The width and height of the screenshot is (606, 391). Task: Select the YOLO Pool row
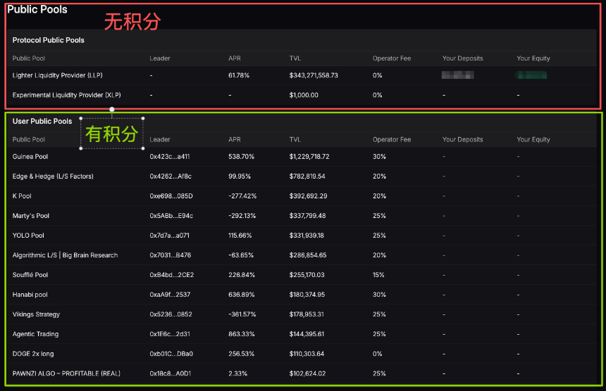[28, 236]
